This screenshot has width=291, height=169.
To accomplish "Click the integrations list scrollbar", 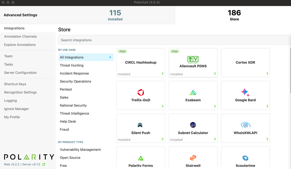I will pyautogui.click(x=290, y=70).
